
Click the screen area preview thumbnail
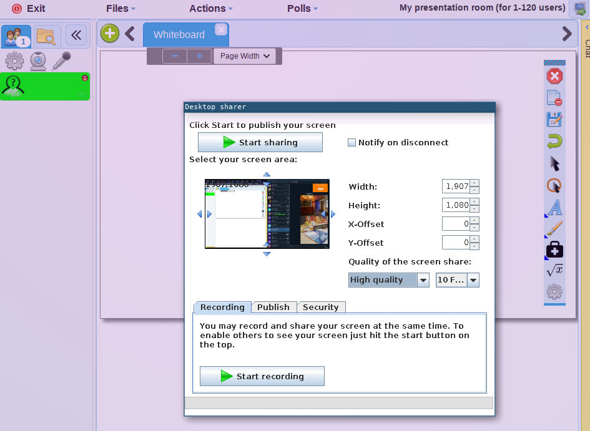tap(267, 214)
